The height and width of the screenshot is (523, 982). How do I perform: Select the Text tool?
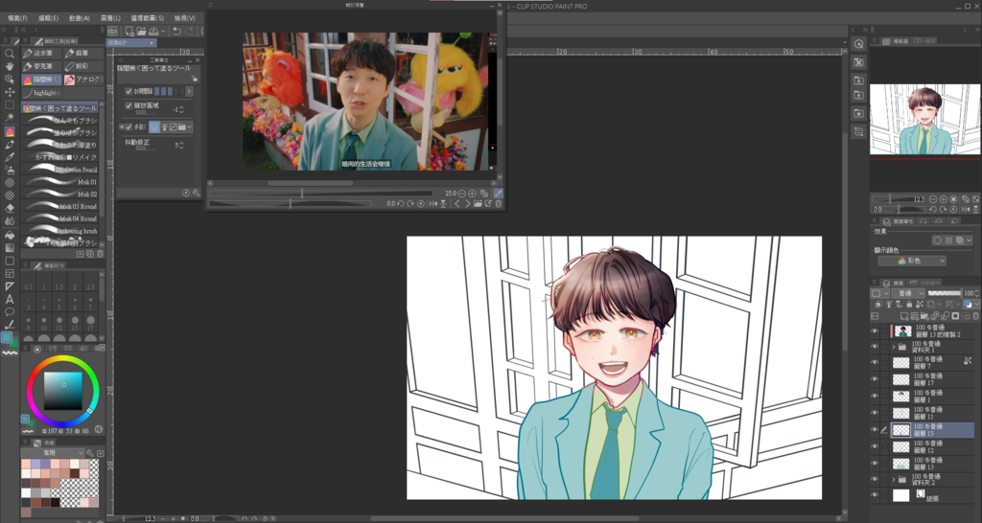[10, 299]
